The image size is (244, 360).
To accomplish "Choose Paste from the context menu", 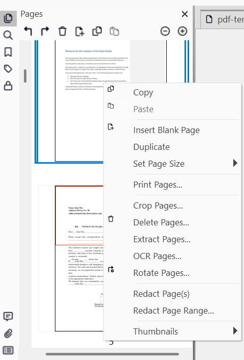I will [x=172, y=109].
